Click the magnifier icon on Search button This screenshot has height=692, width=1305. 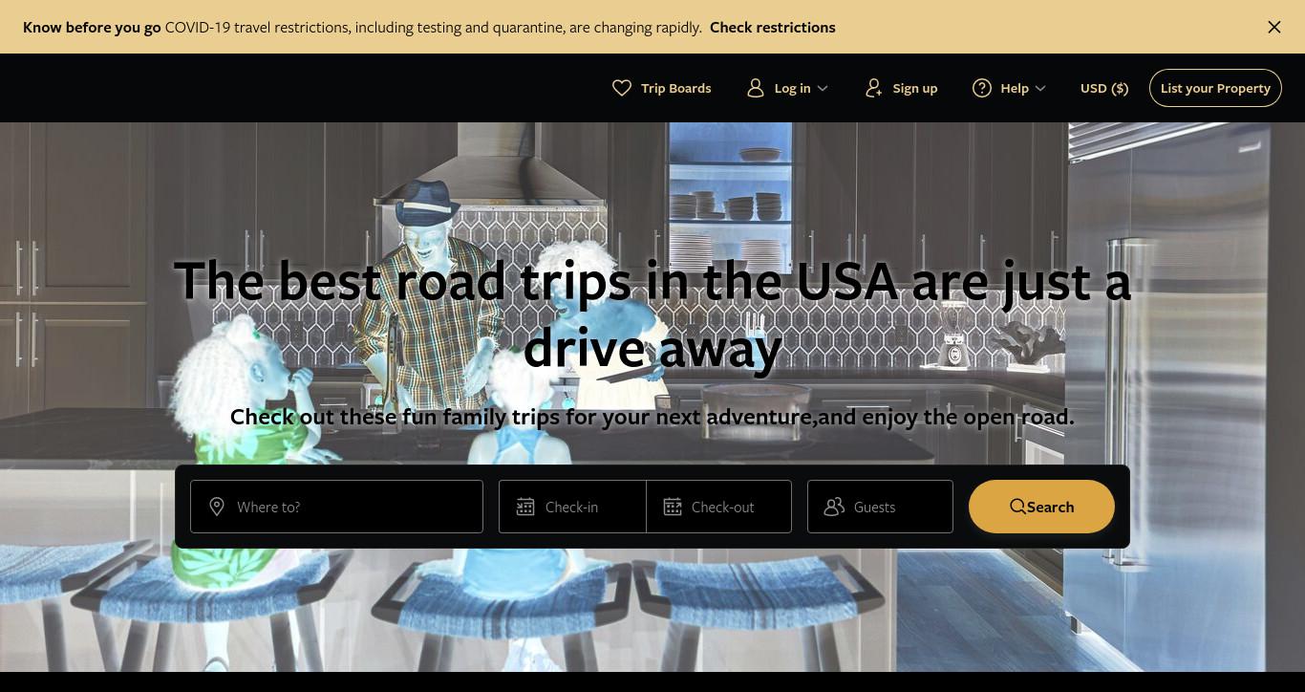point(1018,507)
